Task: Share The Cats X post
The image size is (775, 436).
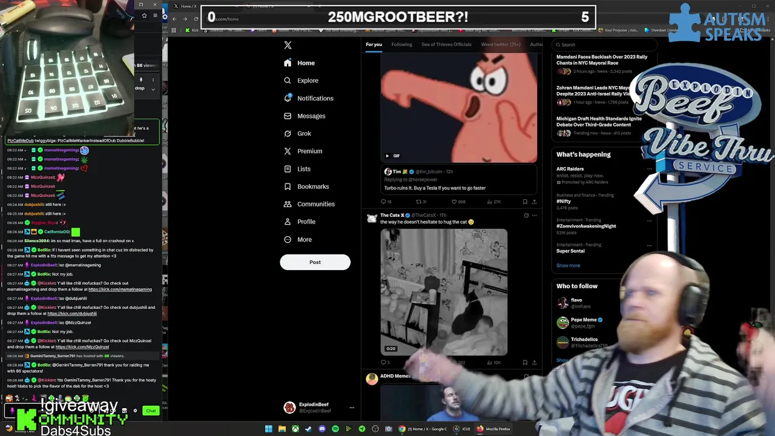Action: click(x=534, y=363)
